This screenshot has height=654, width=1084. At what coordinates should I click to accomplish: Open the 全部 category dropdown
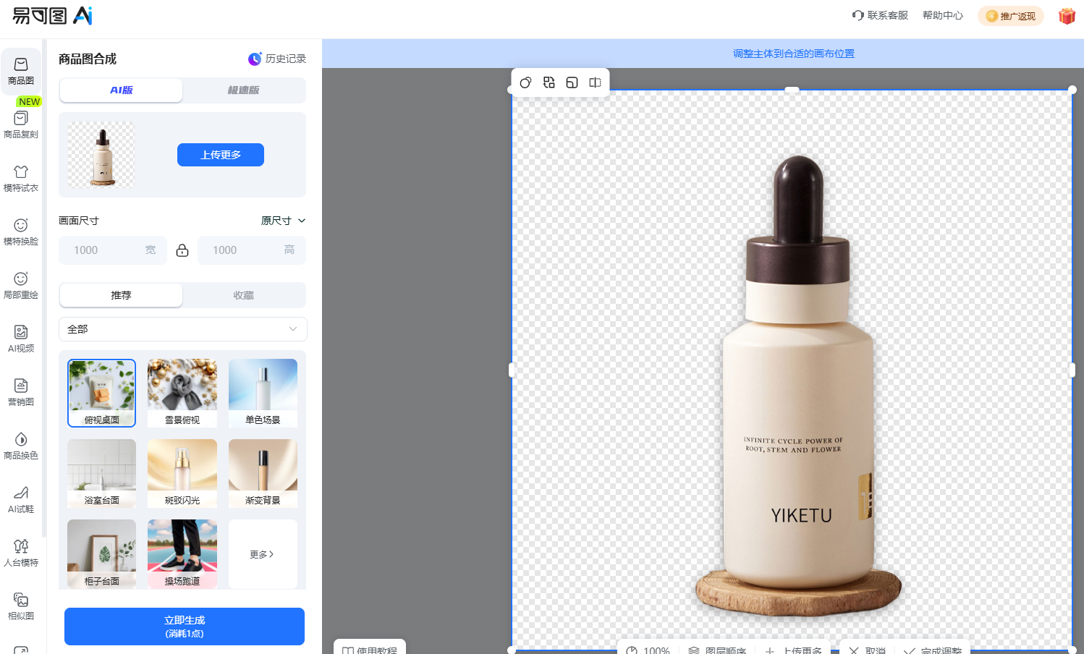coord(183,329)
